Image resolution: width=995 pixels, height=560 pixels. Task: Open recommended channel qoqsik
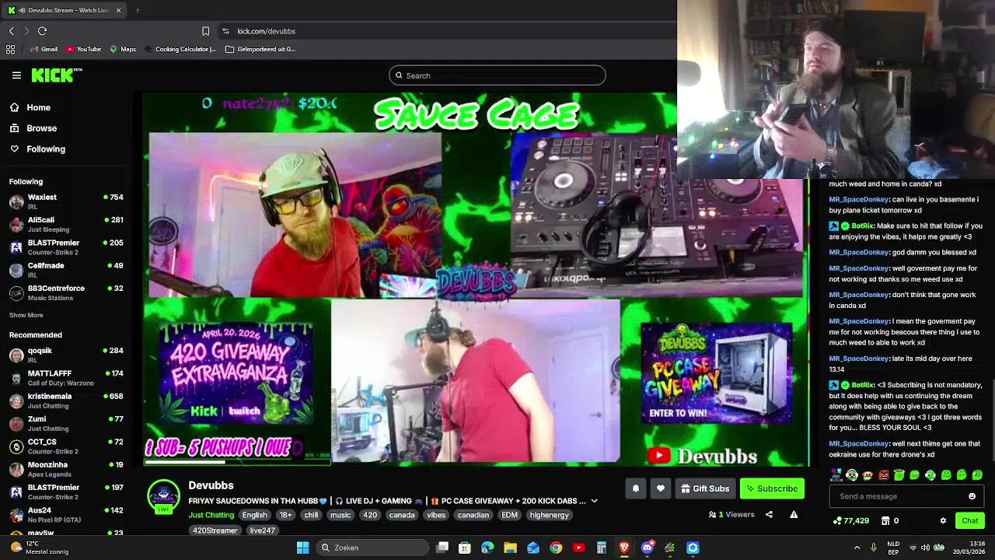pyautogui.click(x=66, y=355)
